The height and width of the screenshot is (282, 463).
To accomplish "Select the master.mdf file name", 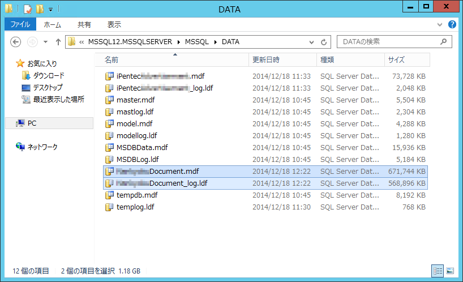I will click(135, 100).
